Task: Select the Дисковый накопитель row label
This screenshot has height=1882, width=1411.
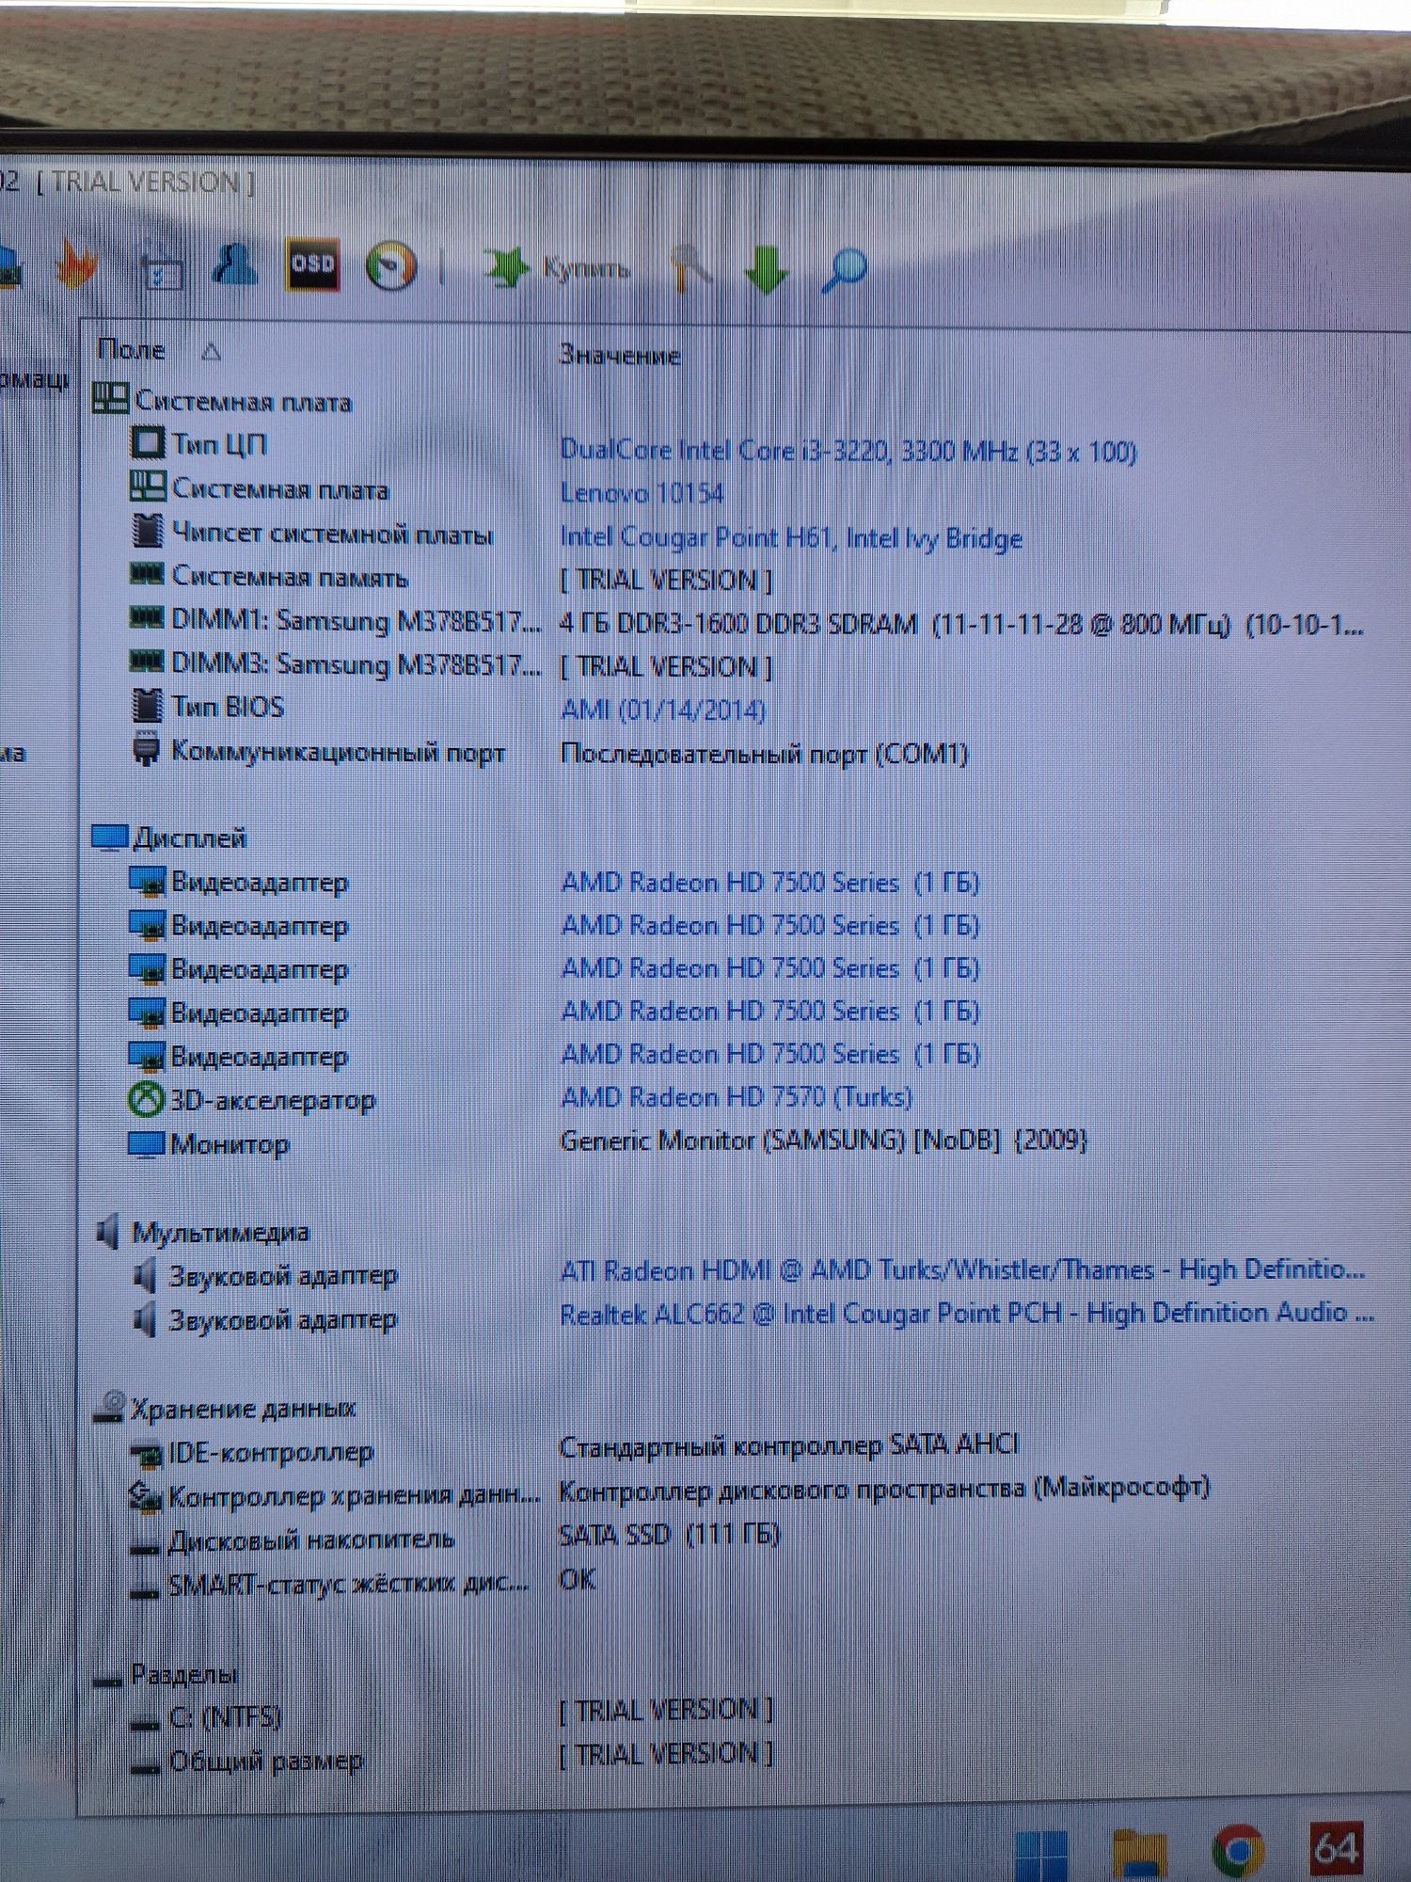Action: [311, 1540]
